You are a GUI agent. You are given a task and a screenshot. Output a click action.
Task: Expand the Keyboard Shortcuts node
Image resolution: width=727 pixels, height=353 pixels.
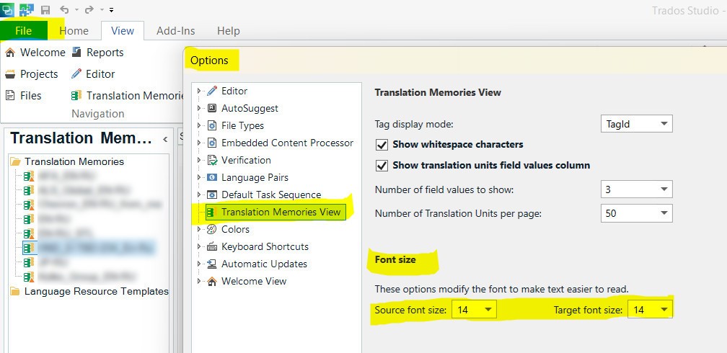coord(199,246)
